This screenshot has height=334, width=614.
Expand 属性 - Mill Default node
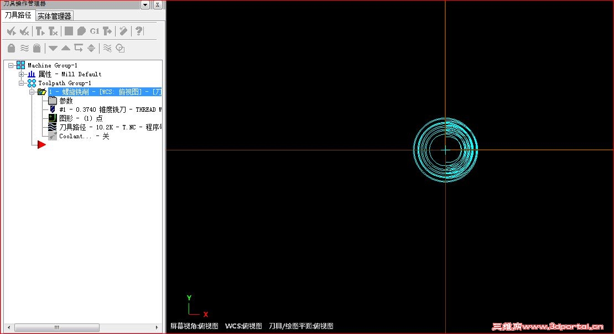point(21,74)
